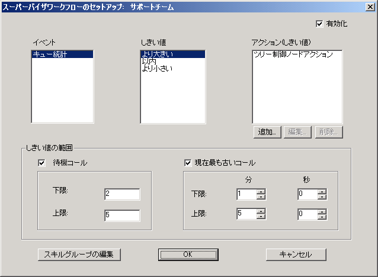Open スキルグループの編集
Viewport: 378px width, 277px height.
[79, 255]
